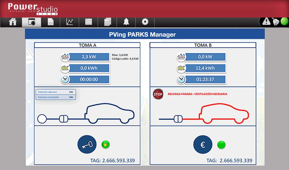The image size is (289, 170).
Task: Open the alarms bell icon
Action: point(126,22)
